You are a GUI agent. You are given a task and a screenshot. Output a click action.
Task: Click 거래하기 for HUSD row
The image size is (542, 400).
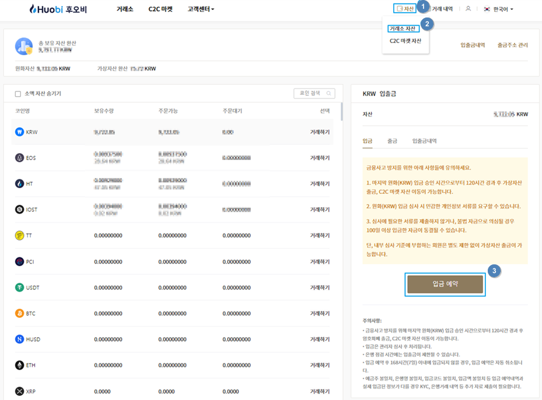click(320, 339)
